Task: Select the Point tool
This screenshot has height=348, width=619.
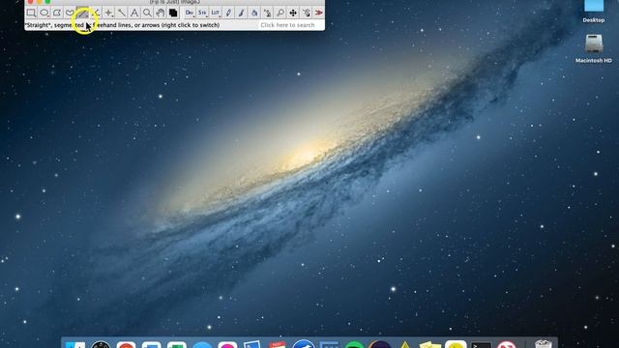Action: click(x=108, y=13)
